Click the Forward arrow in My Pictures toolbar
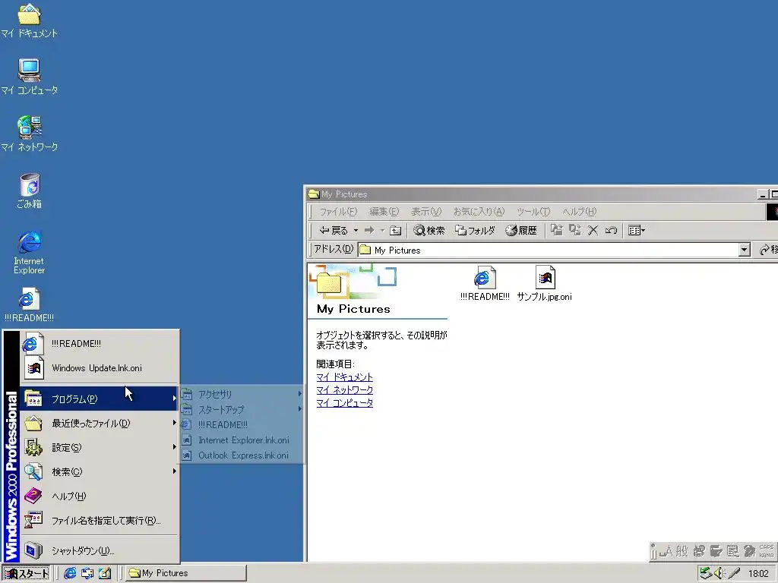This screenshot has height=583, width=778. [369, 231]
